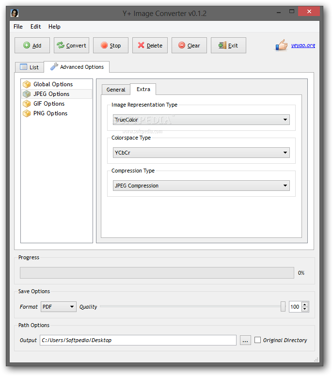Click the GIF Options box icon
333x376 pixels.
point(27,104)
